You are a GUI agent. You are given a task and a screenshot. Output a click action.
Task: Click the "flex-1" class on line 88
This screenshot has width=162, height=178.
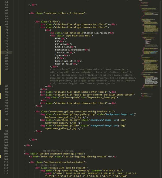coord(102,92)
